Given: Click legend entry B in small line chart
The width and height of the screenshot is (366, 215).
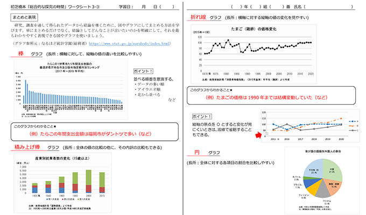Looking at the screenshot, I should point(354,126).
